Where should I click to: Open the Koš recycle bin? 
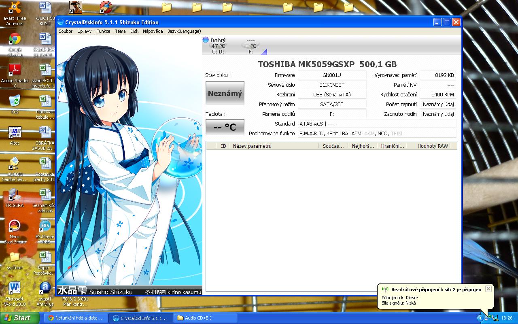tap(15, 104)
